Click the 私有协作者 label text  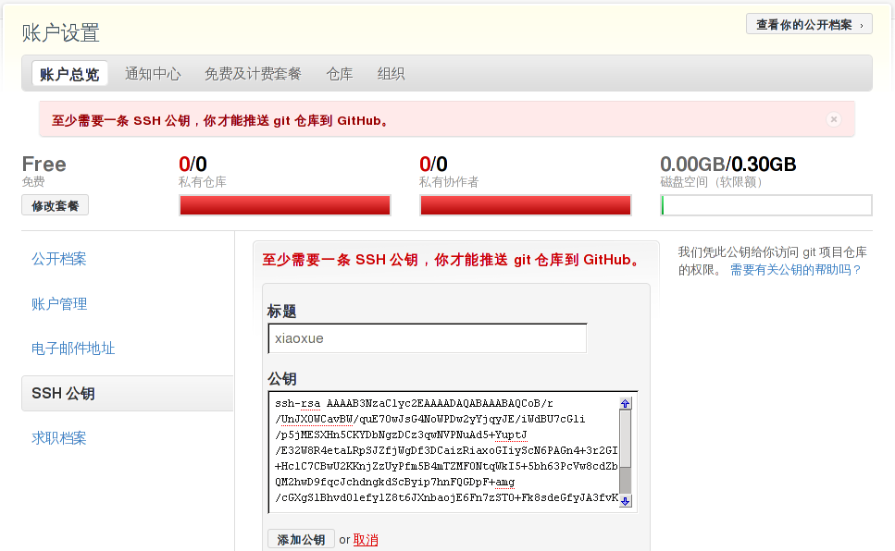(449, 182)
